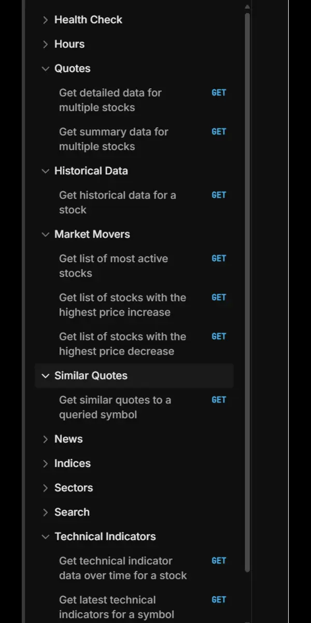The image size is (311, 623).
Task: Click the GET badge beside summary data endpoint
Action: point(219,131)
